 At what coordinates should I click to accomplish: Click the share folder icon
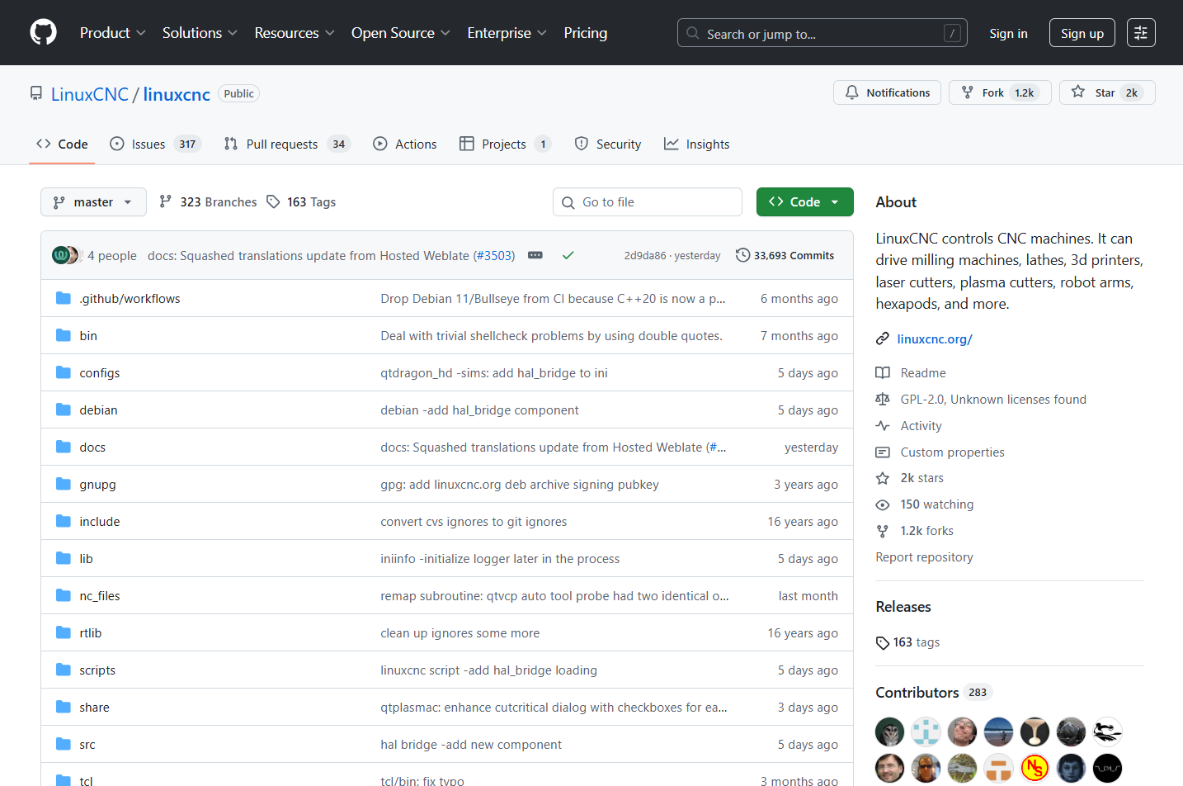click(x=64, y=707)
